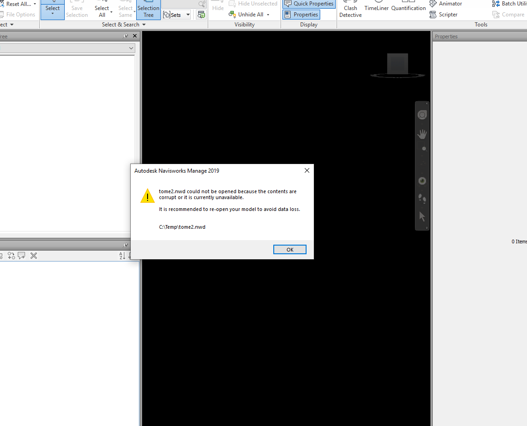Select the Zoom Window tool on navigation bar
This screenshot has height=426, width=527.
pos(422,148)
